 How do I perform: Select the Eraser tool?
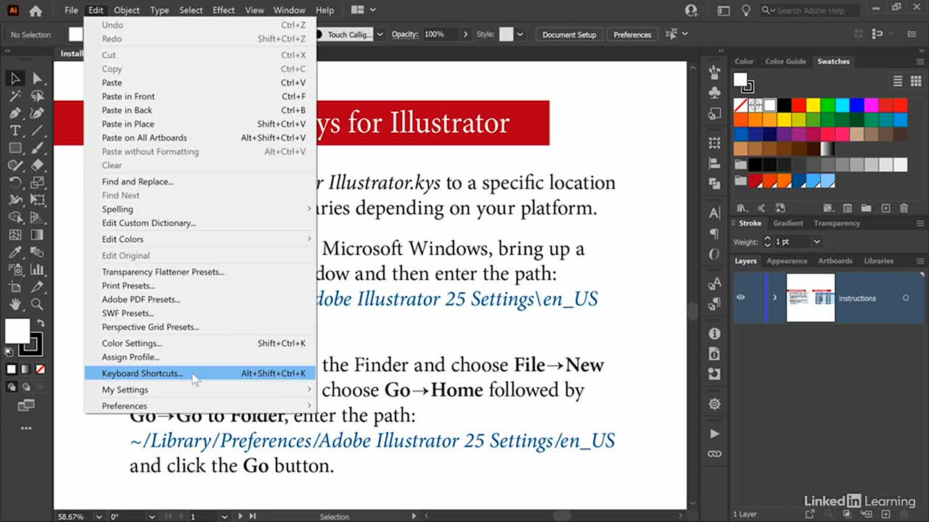pyautogui.click(x=37, y=165)
